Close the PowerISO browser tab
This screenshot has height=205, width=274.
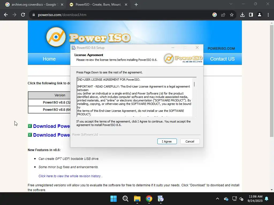[126, 5]
